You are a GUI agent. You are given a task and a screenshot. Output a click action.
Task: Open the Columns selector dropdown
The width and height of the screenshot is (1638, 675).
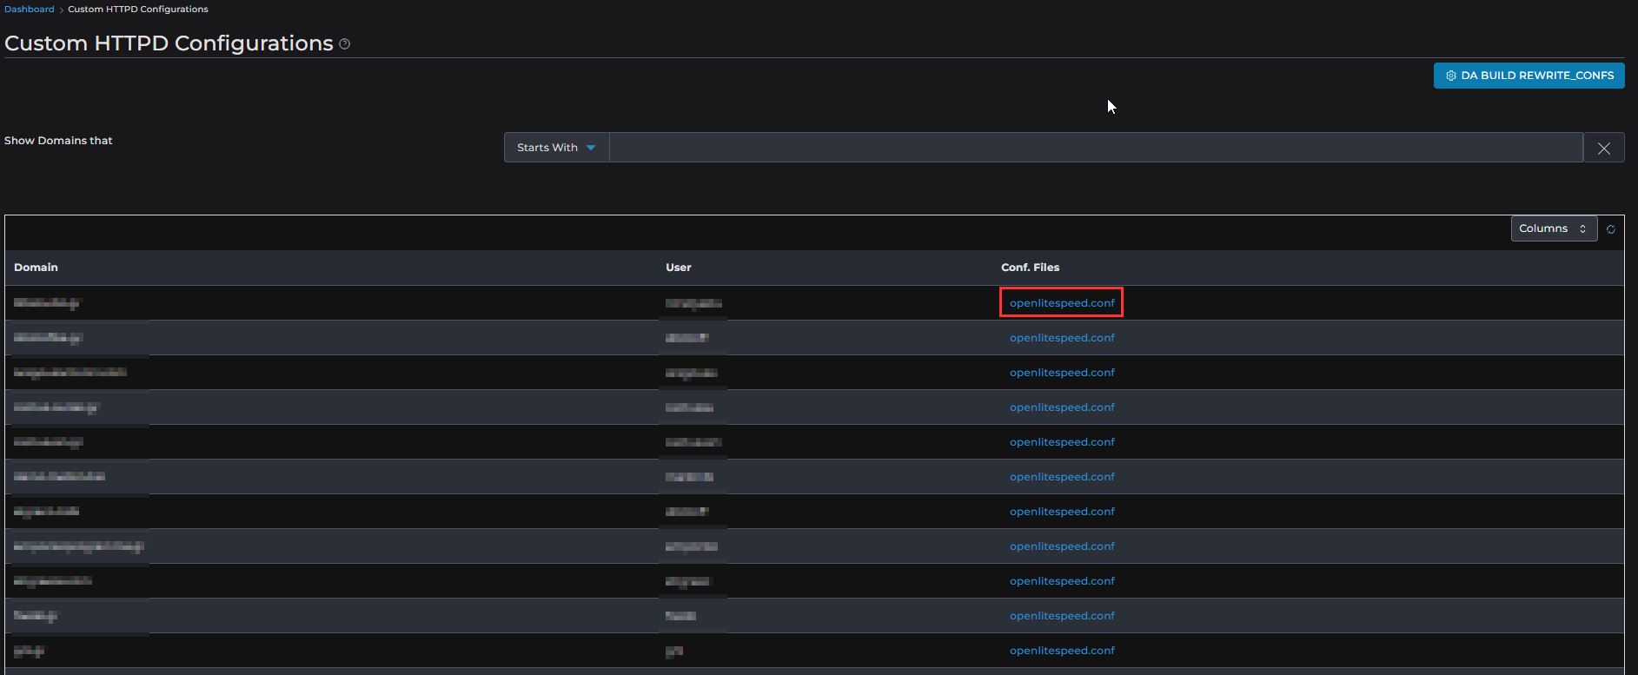pyautogui.click(x=1553, y=228)
